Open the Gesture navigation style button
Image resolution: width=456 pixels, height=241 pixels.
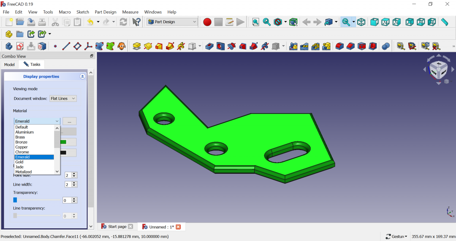coord(396,236)
